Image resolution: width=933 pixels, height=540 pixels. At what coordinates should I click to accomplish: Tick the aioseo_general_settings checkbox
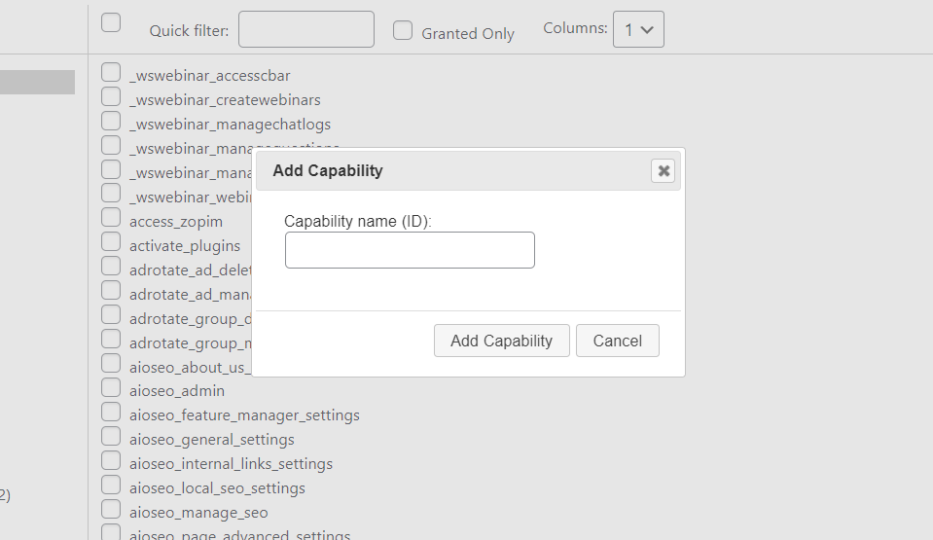(111, 437)
